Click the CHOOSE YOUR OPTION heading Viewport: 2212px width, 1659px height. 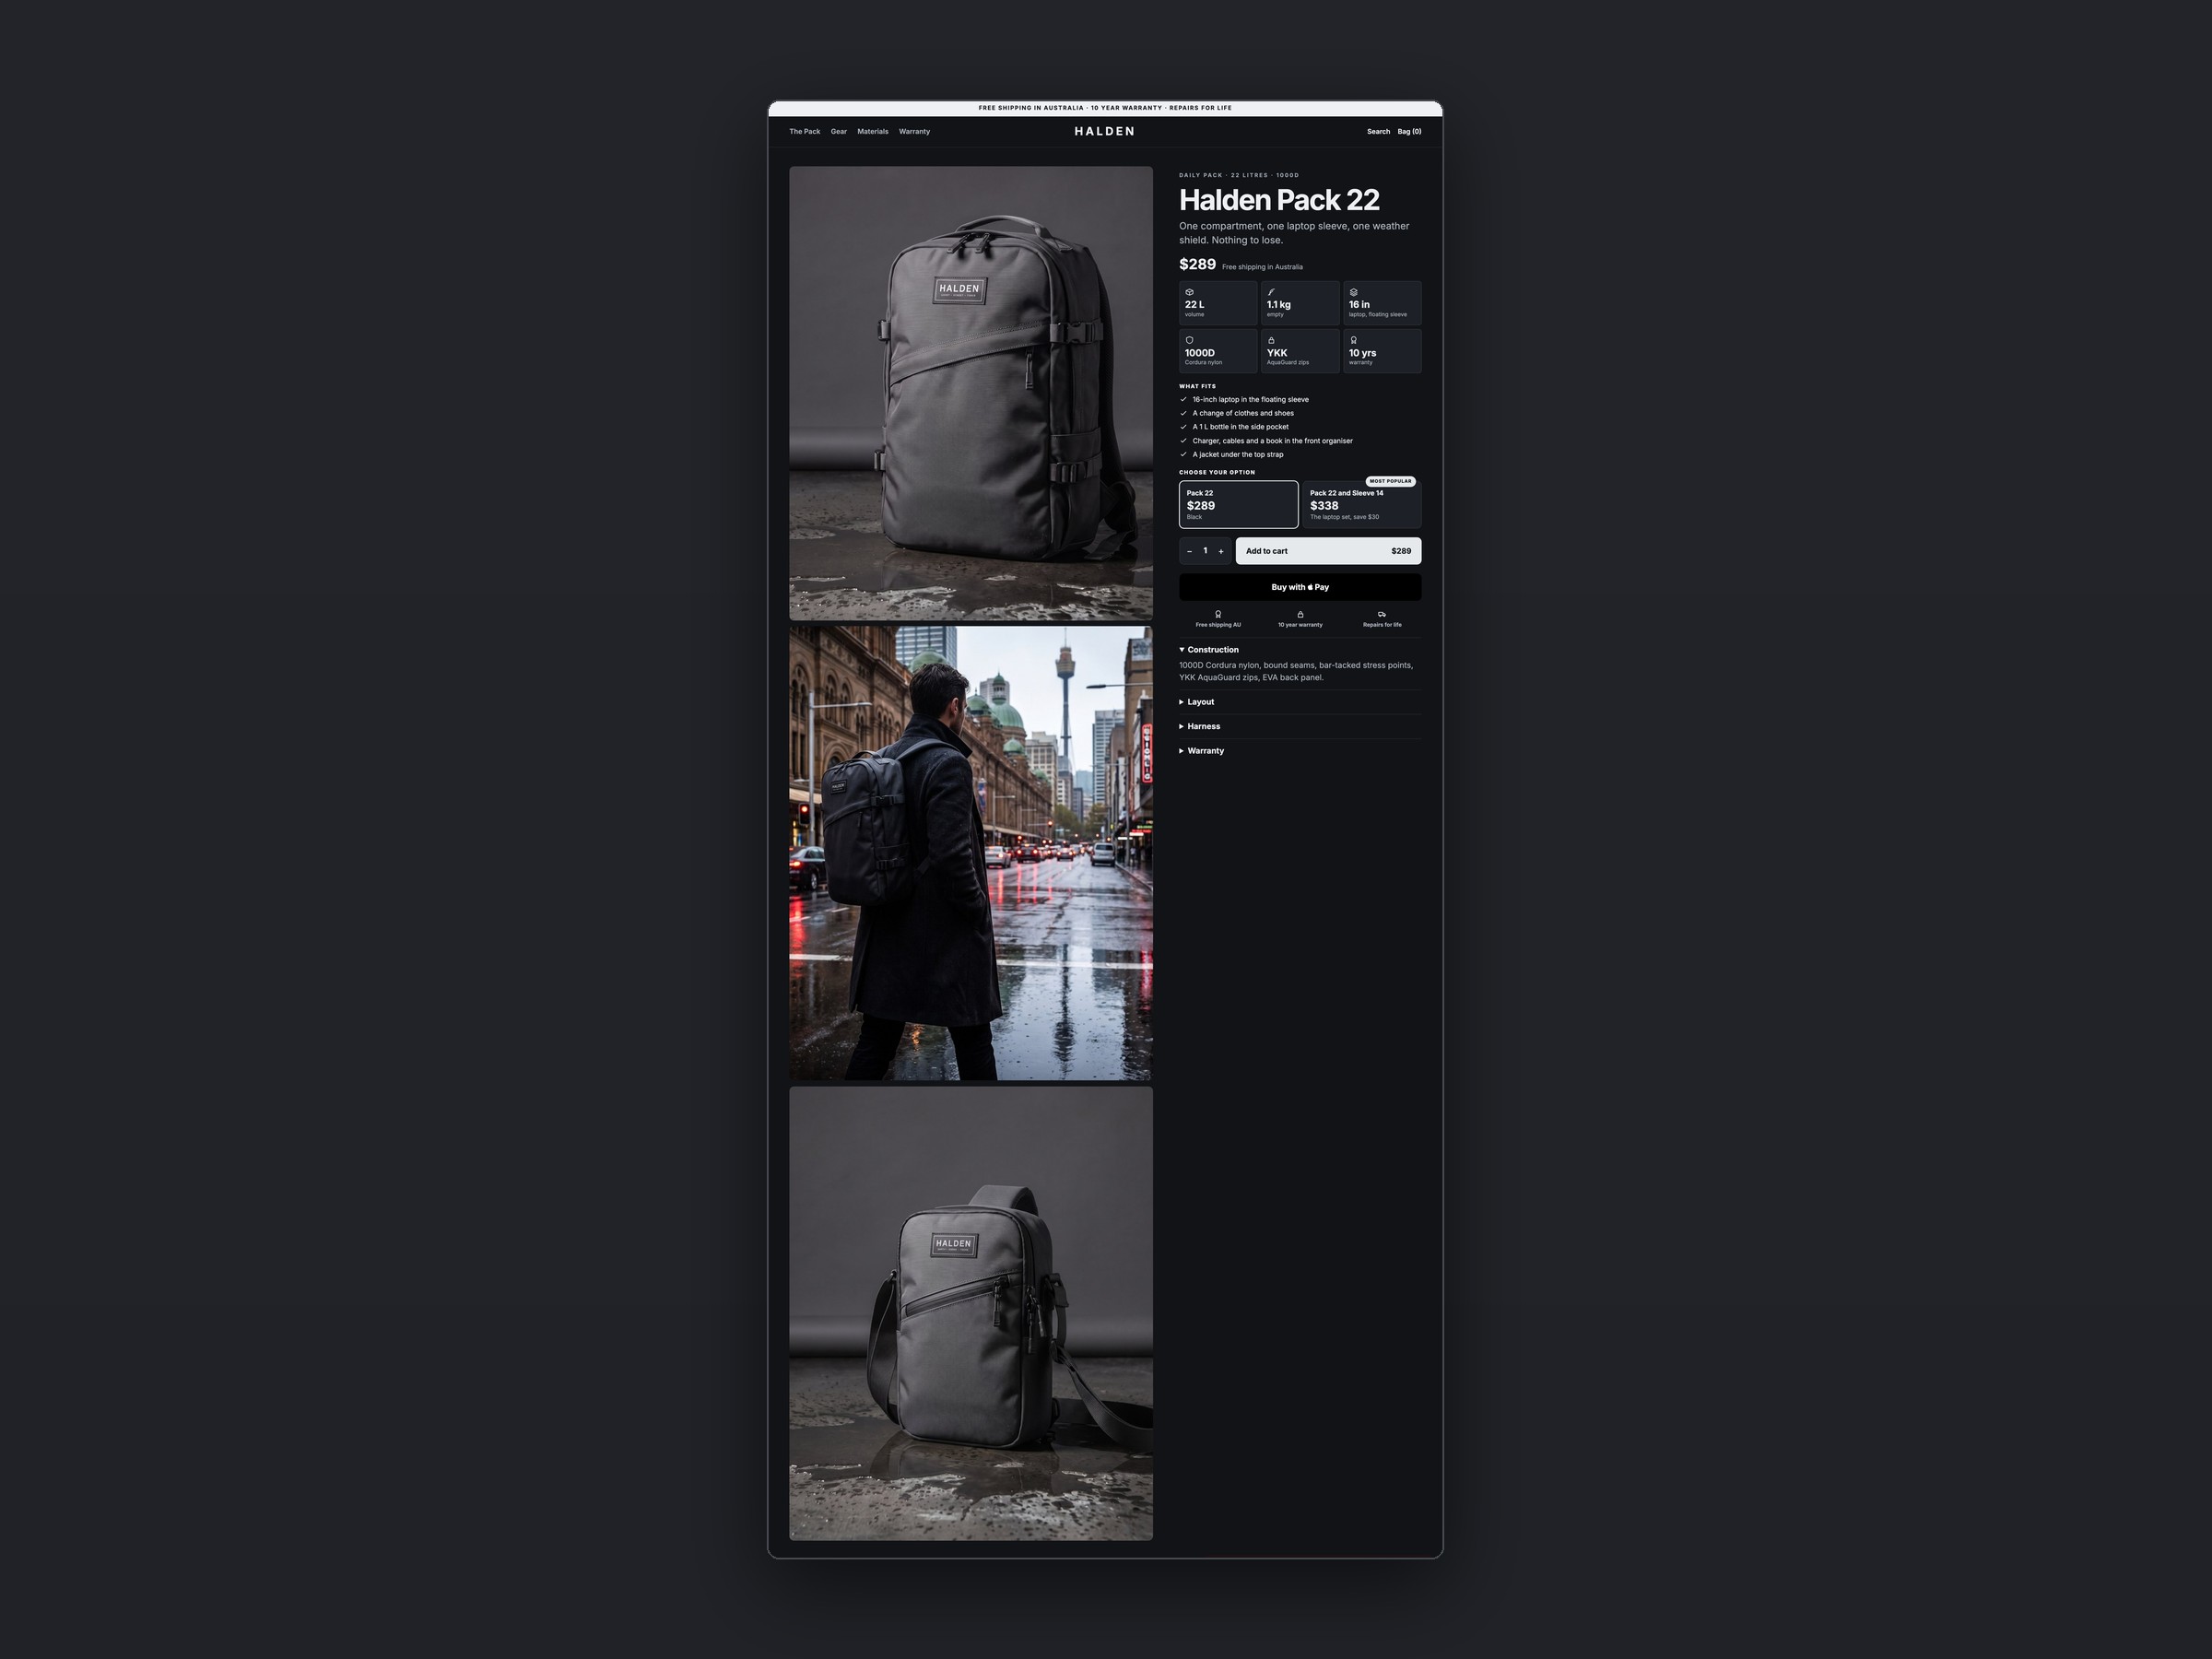(1217, 472)
